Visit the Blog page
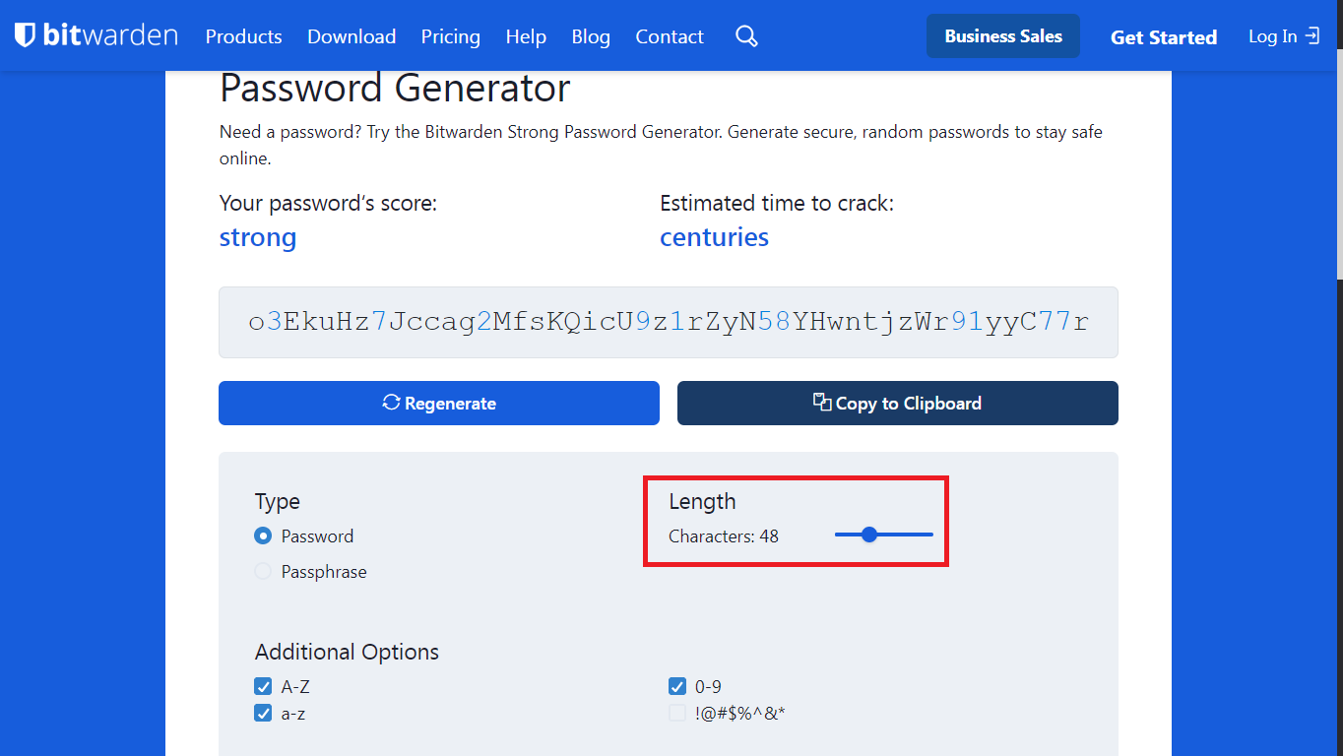Screen dimensions: 1343x756 pyautogui.click(x=591, y=36)
